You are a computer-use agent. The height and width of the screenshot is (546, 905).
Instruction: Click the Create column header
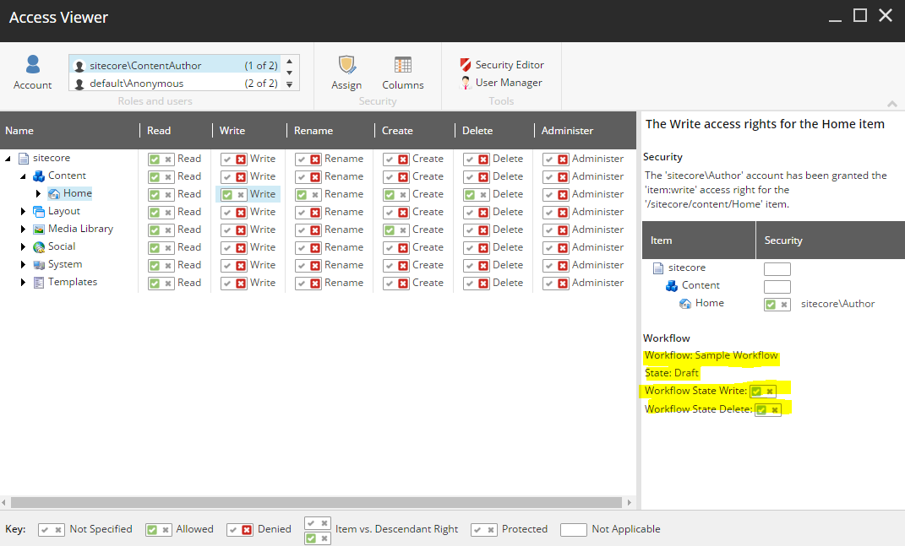(397, 130)
